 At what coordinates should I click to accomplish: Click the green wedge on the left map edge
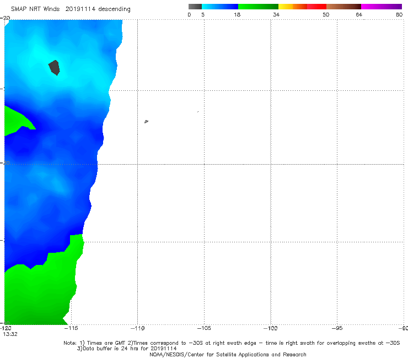17,121
